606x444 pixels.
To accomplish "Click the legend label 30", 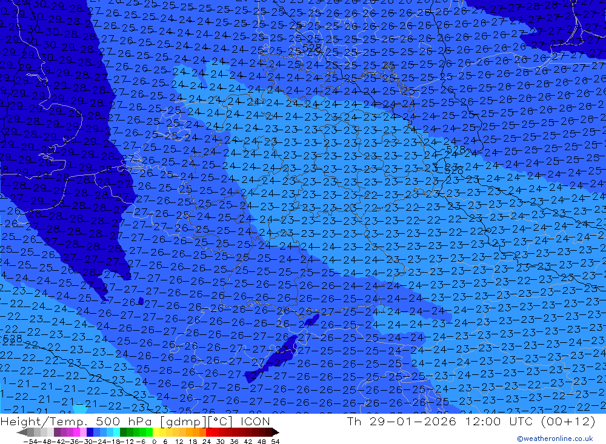I will [221, 442].
